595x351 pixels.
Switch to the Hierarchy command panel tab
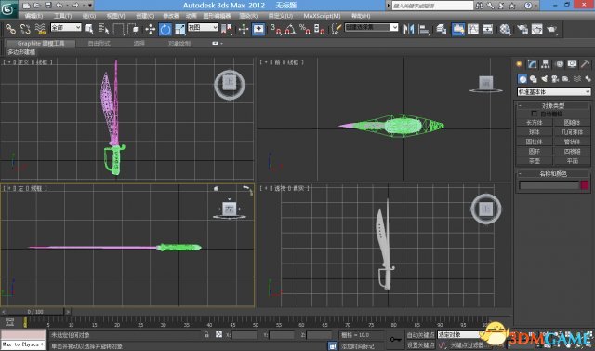click(x=546, y=64)
